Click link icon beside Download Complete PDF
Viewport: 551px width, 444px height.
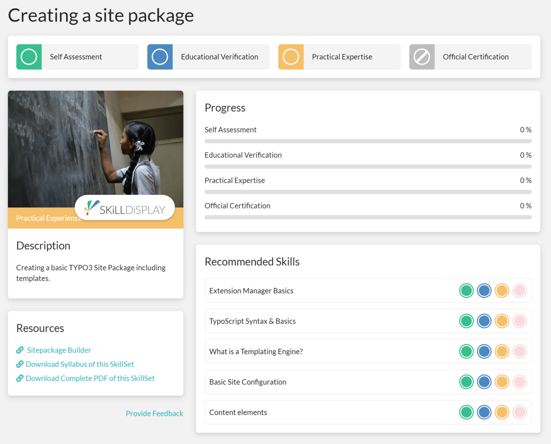click(x=20, y=379)
